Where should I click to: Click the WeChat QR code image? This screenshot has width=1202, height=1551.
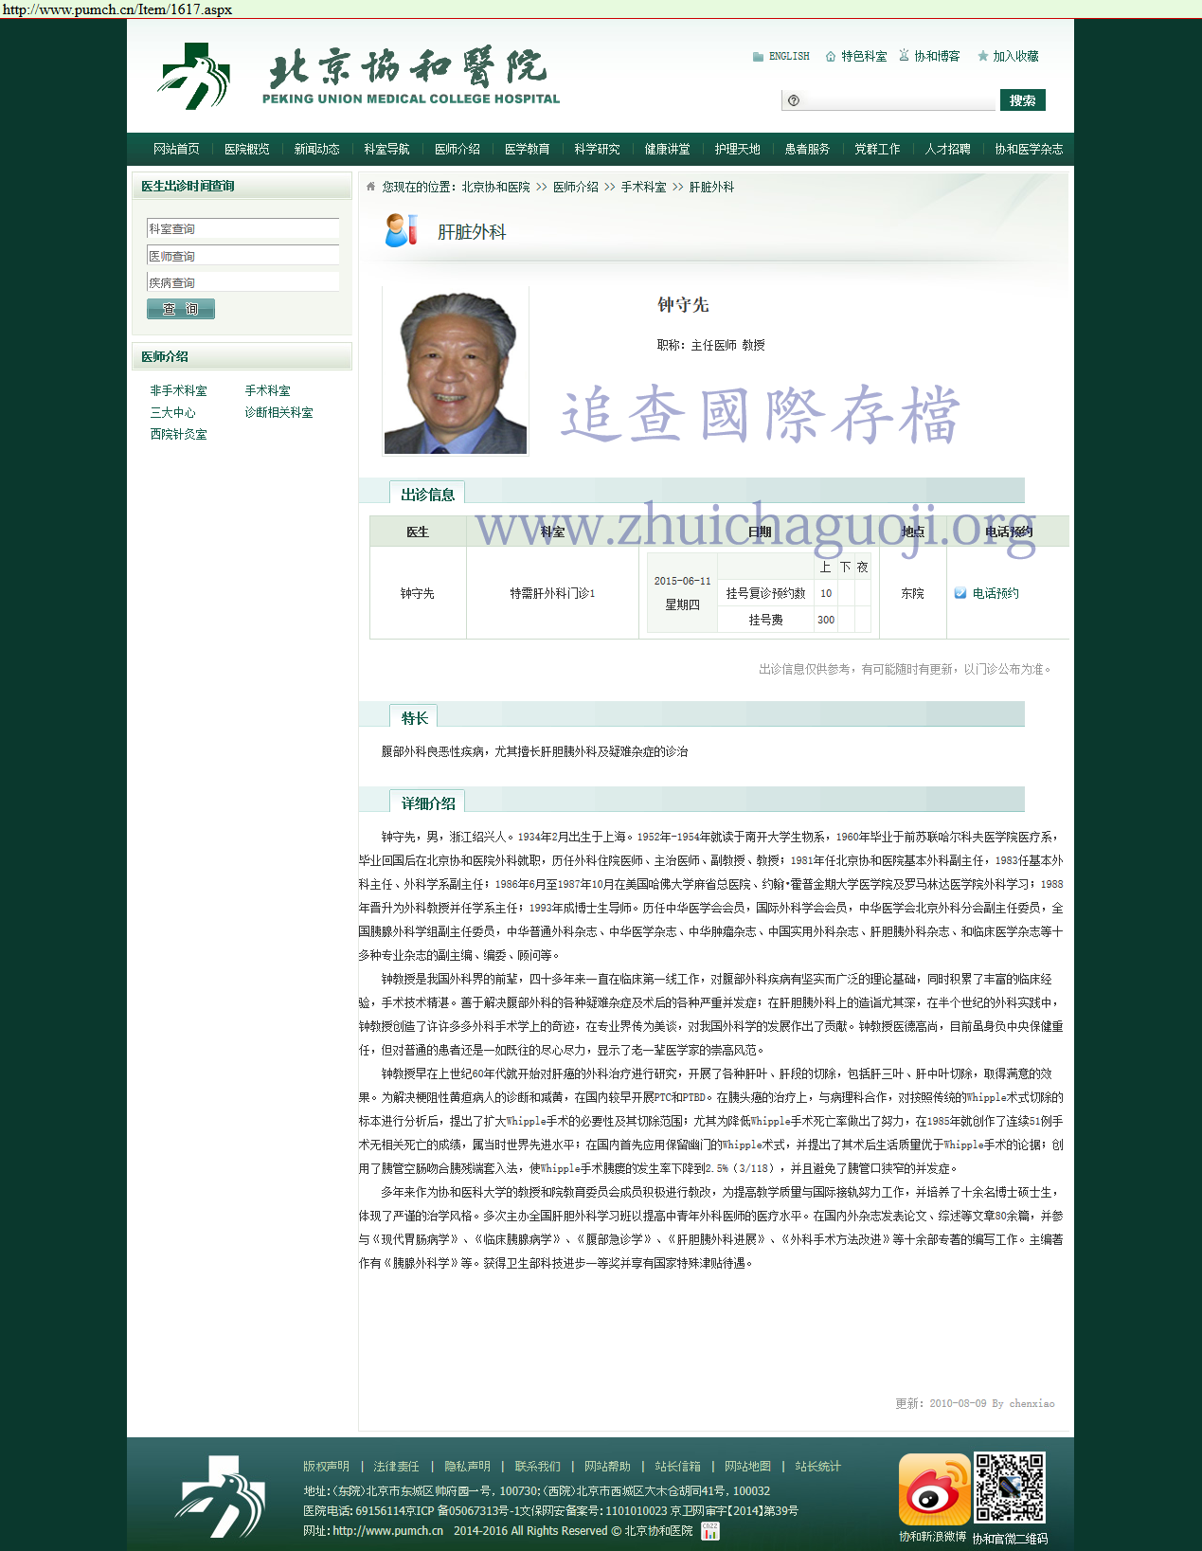1010,1488
